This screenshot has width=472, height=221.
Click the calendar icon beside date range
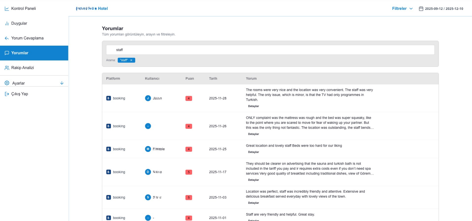421,9
